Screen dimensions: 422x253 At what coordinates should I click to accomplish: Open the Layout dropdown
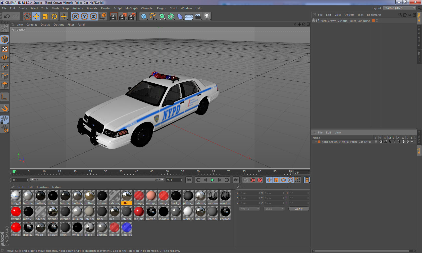400,8
